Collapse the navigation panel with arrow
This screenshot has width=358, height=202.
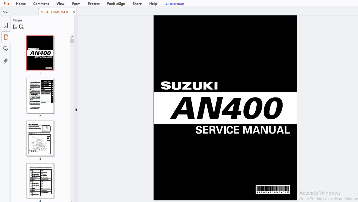[76, 110]
